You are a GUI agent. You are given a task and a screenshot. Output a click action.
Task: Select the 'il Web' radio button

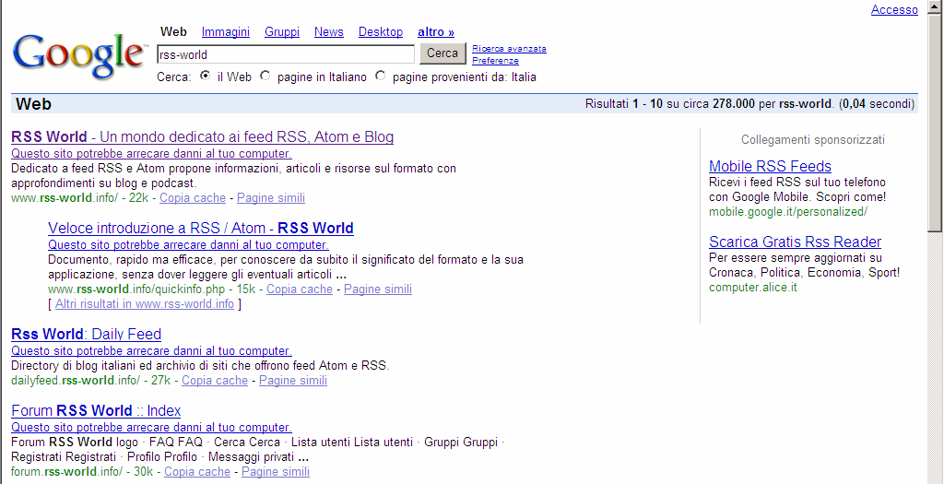pos(206,76)
